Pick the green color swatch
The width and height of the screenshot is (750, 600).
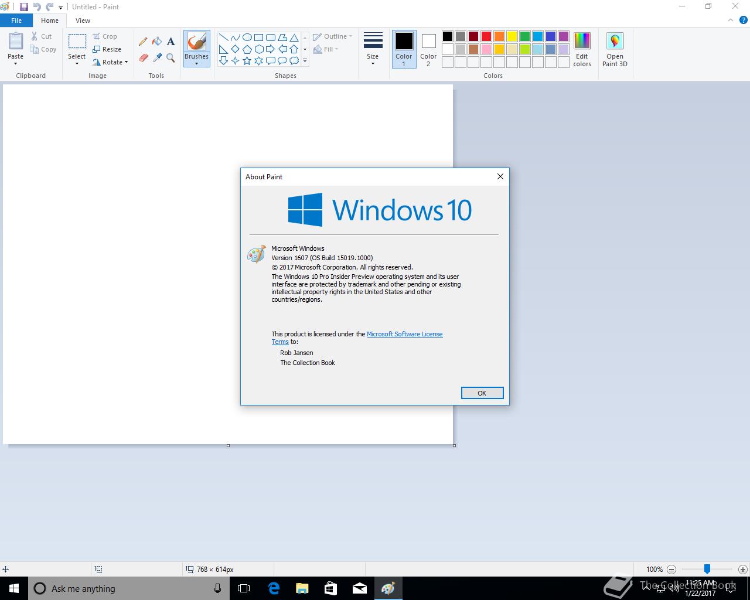(x=525, y=36)
